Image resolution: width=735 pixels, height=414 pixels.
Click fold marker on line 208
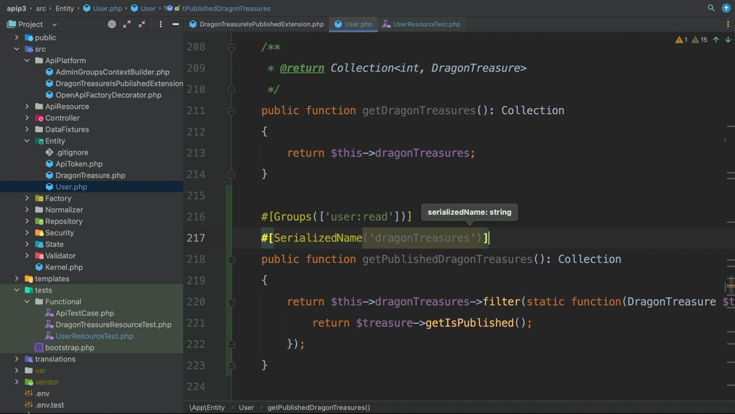tap(232, 47)
